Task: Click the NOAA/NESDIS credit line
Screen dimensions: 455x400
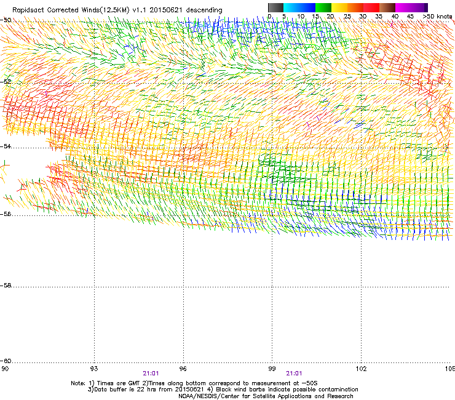Action: point(266,396)
